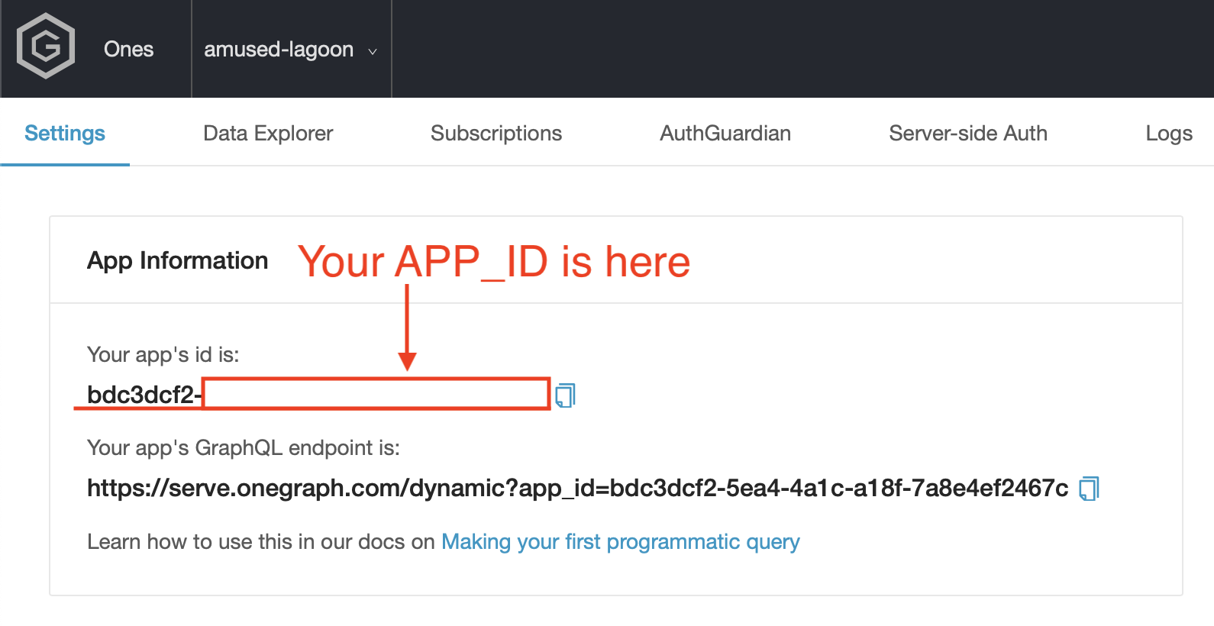Click the 'Your app's id is:' label

tap(163, 354)
